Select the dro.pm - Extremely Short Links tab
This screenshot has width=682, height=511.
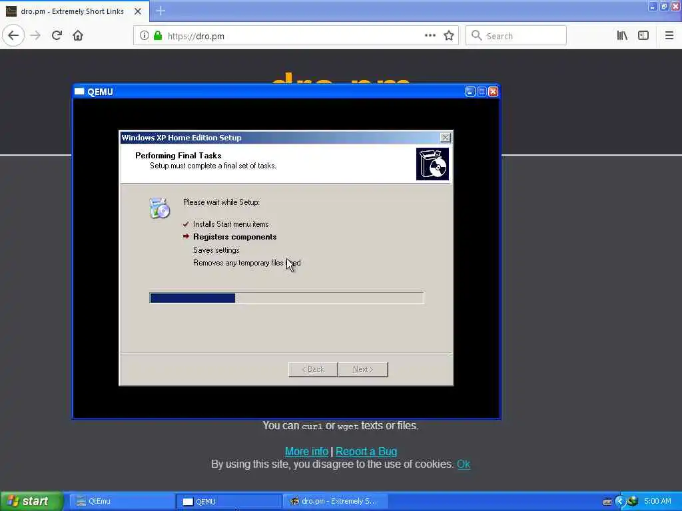(75, 11)
